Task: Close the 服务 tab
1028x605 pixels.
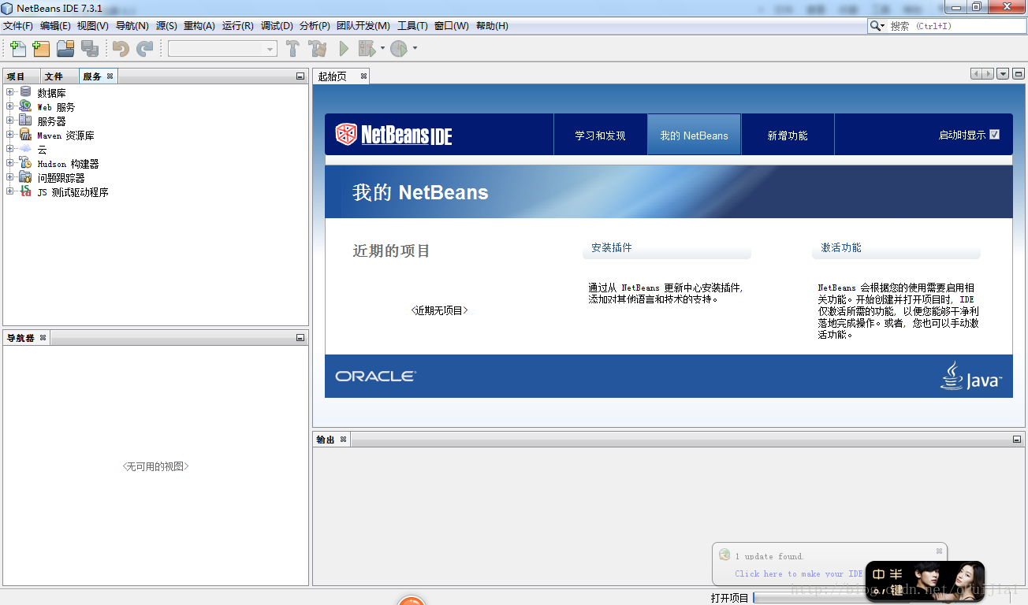Action: [110, 76]
